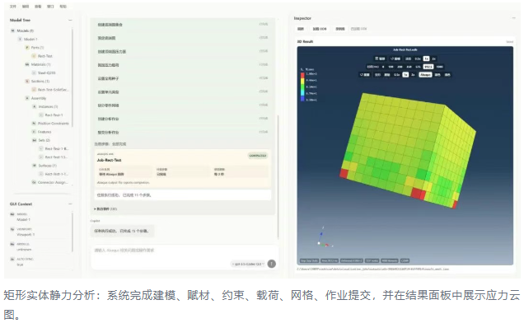Select time step 100 in viewer
524x328 pixels.
click(391, 67)
